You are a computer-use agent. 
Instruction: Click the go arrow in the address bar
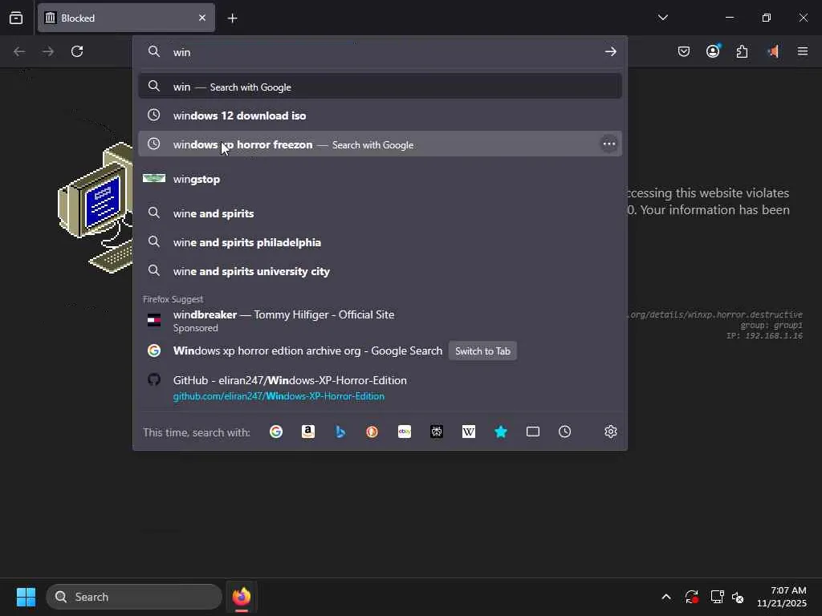click(x=610, y=51)
